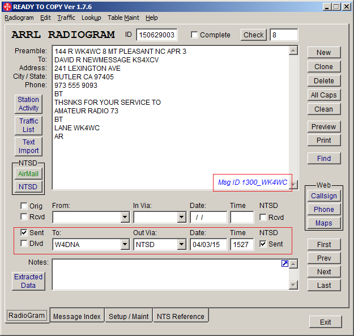Click the line '241 LEXINGTON AVE'
The image size is (354, 336).
[x=87, y=69]
